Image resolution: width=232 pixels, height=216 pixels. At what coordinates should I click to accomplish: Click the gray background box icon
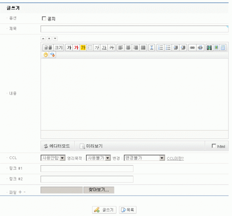pyautogui.click(x=90, y=47)
